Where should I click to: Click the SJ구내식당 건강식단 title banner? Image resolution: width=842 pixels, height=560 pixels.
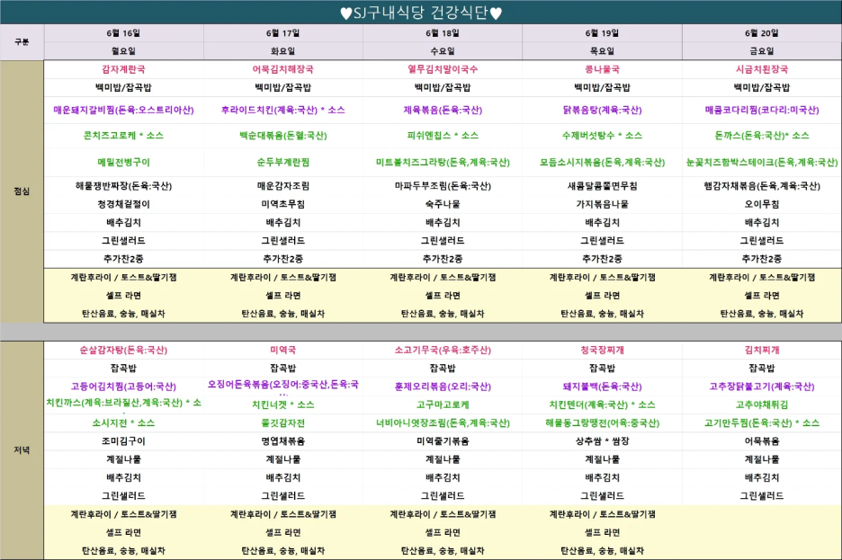click(421, 13)
